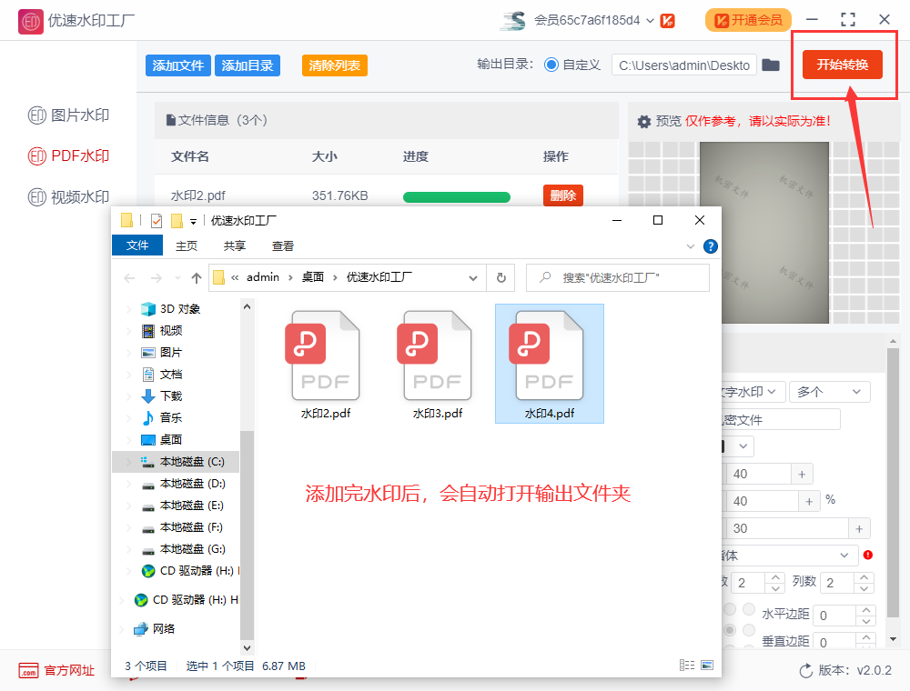This screenshot has width=910, height=691.
Task: Open the 字水印 type dropdown
Action: (753, 392)
